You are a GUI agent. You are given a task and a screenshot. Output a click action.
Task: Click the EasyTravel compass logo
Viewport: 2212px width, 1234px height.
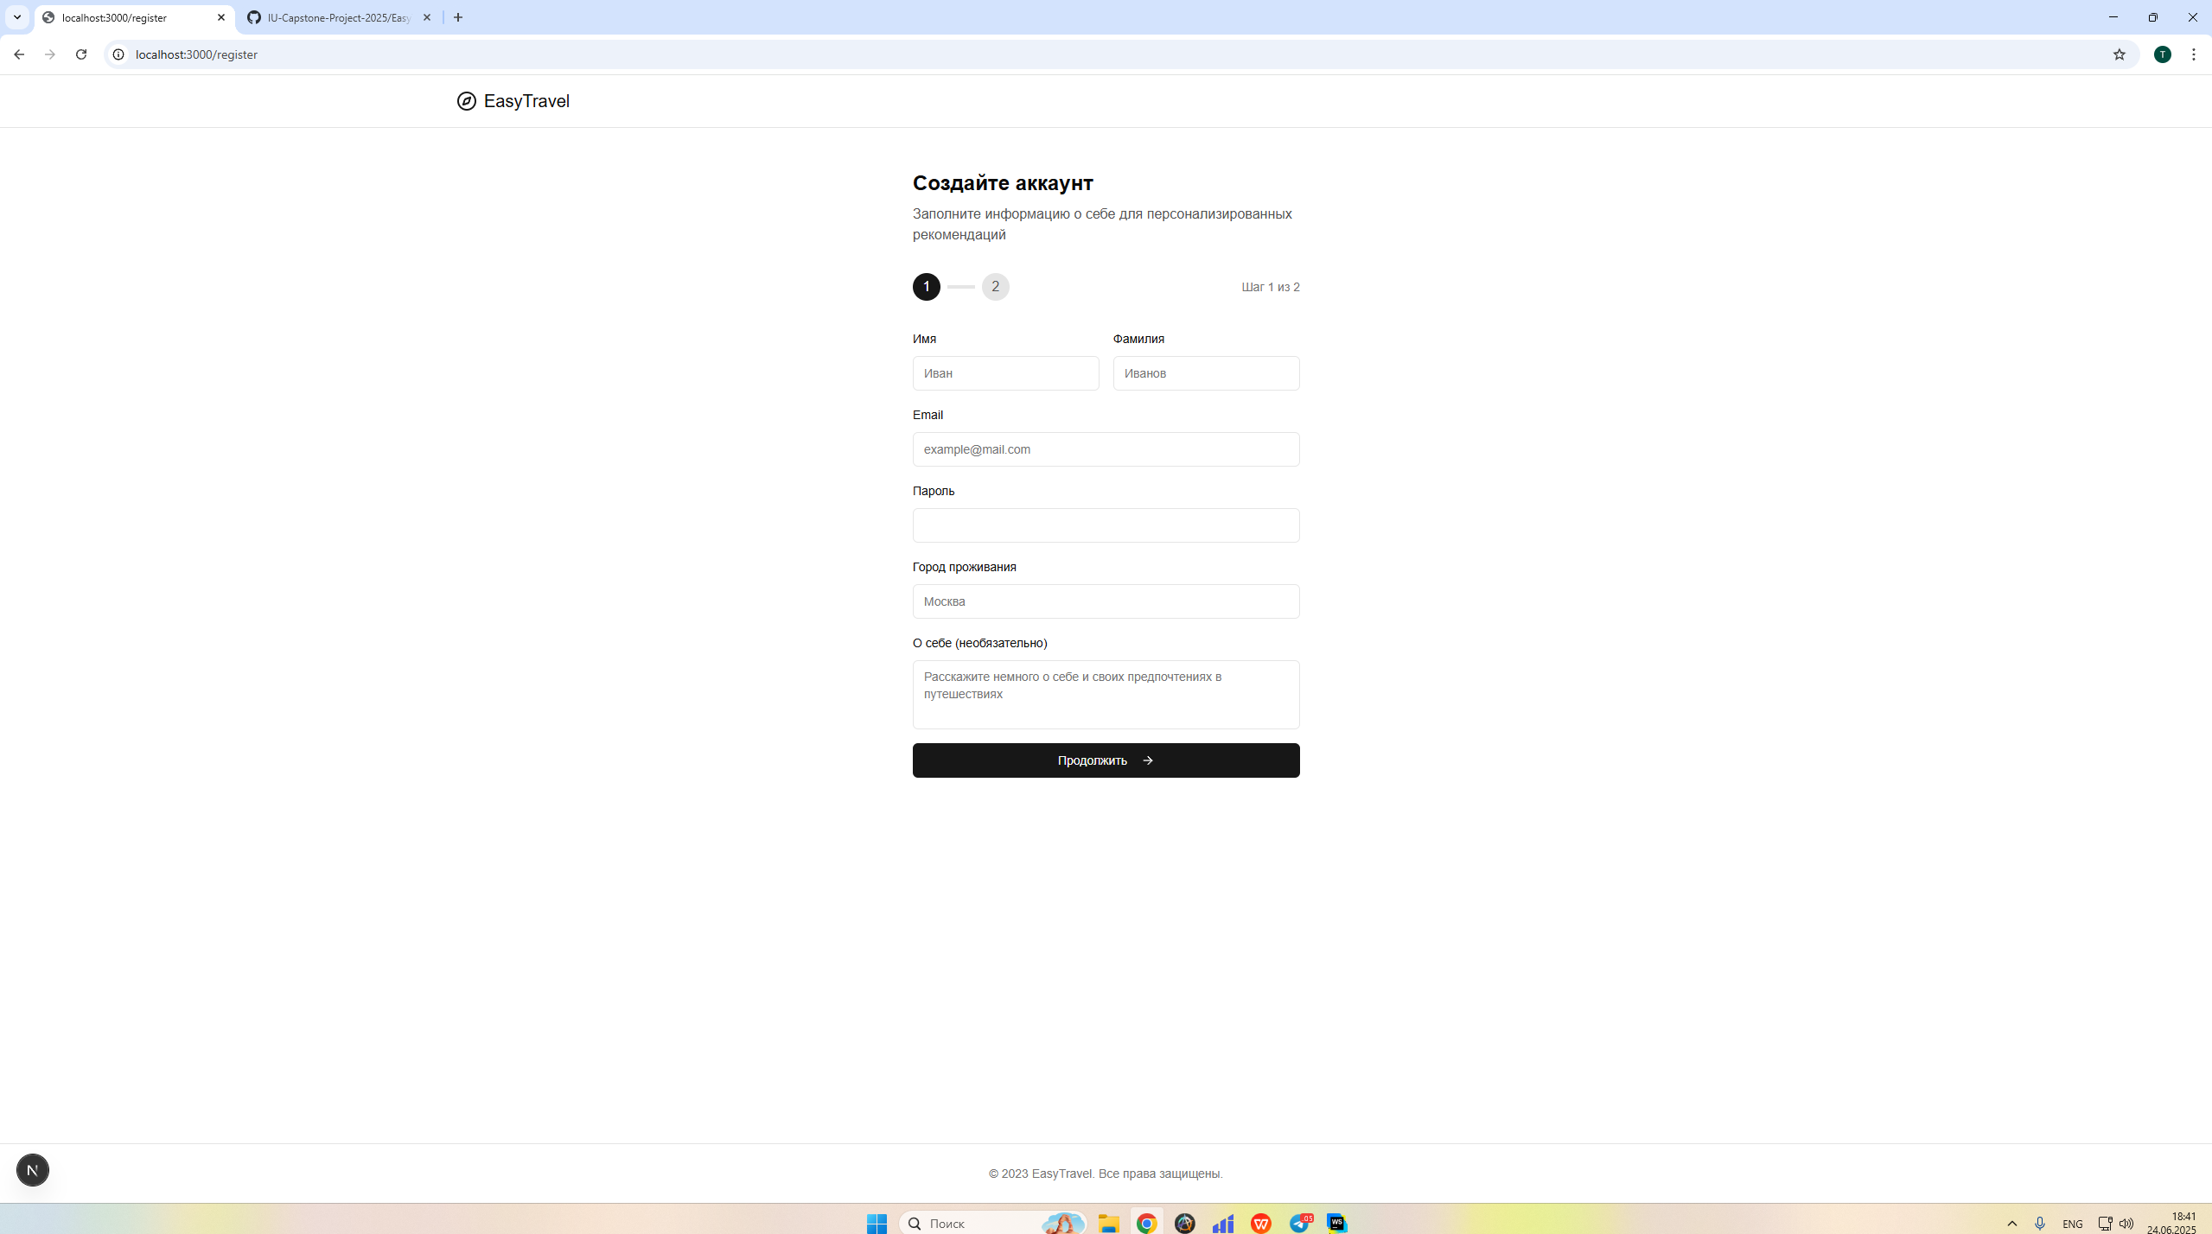[466, 101]
